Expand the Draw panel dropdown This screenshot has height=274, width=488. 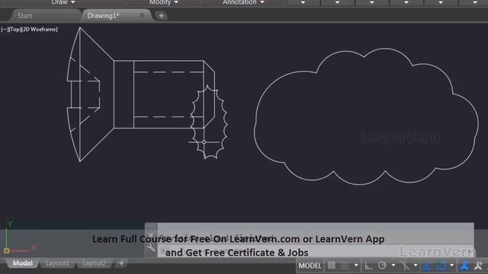pos(63,2)
